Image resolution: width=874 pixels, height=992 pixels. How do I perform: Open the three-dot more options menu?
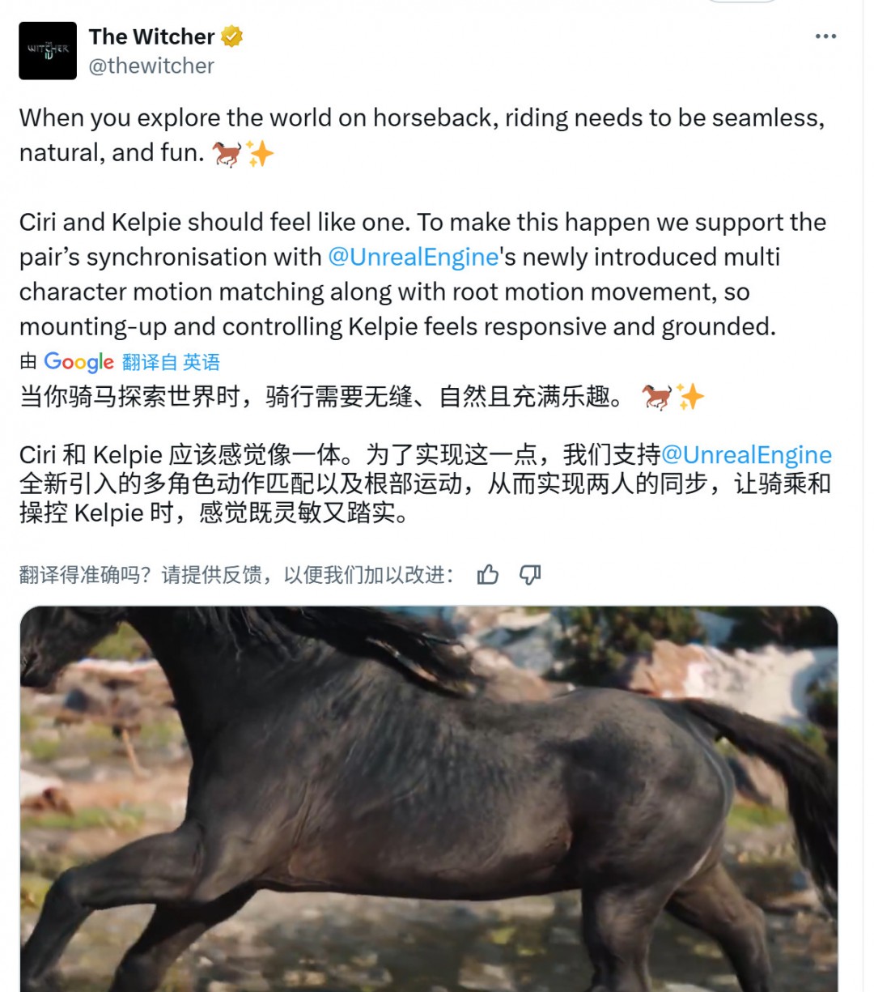click(x=825, y=36)
